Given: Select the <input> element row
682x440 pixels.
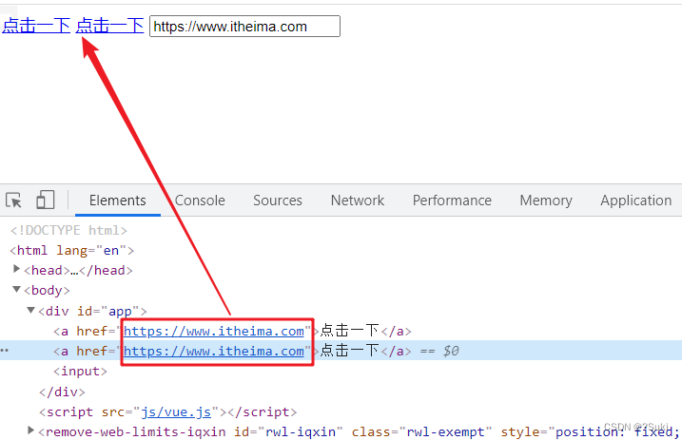Looking at the screenshot, I should [80, 372].
